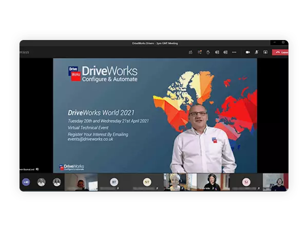Click the DriveWorks logo on the slide
Viewport: 308px width, 231px height.
103,73
